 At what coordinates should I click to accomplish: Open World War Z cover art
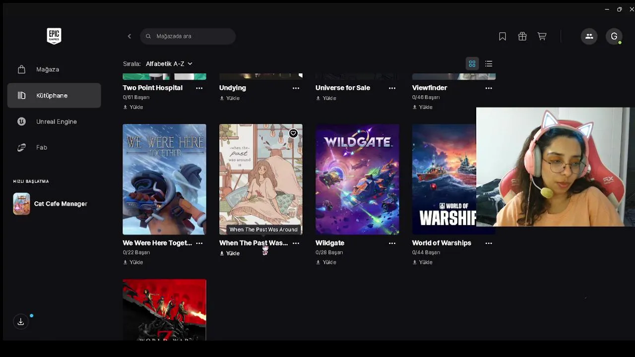pyautogui.click(x=164, y=310)
